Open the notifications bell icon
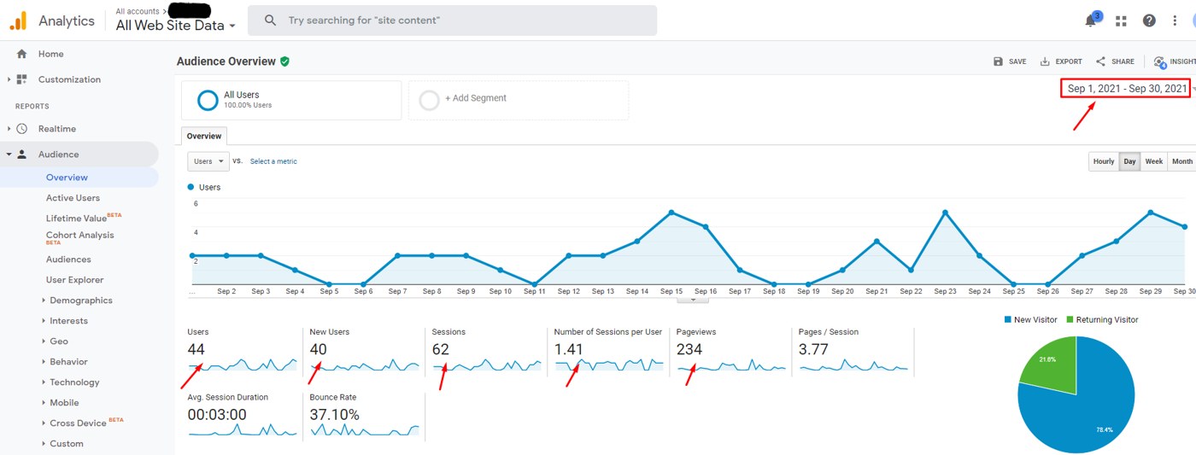The width and height of the screenshot is (1196, 455). [1091, 20]
